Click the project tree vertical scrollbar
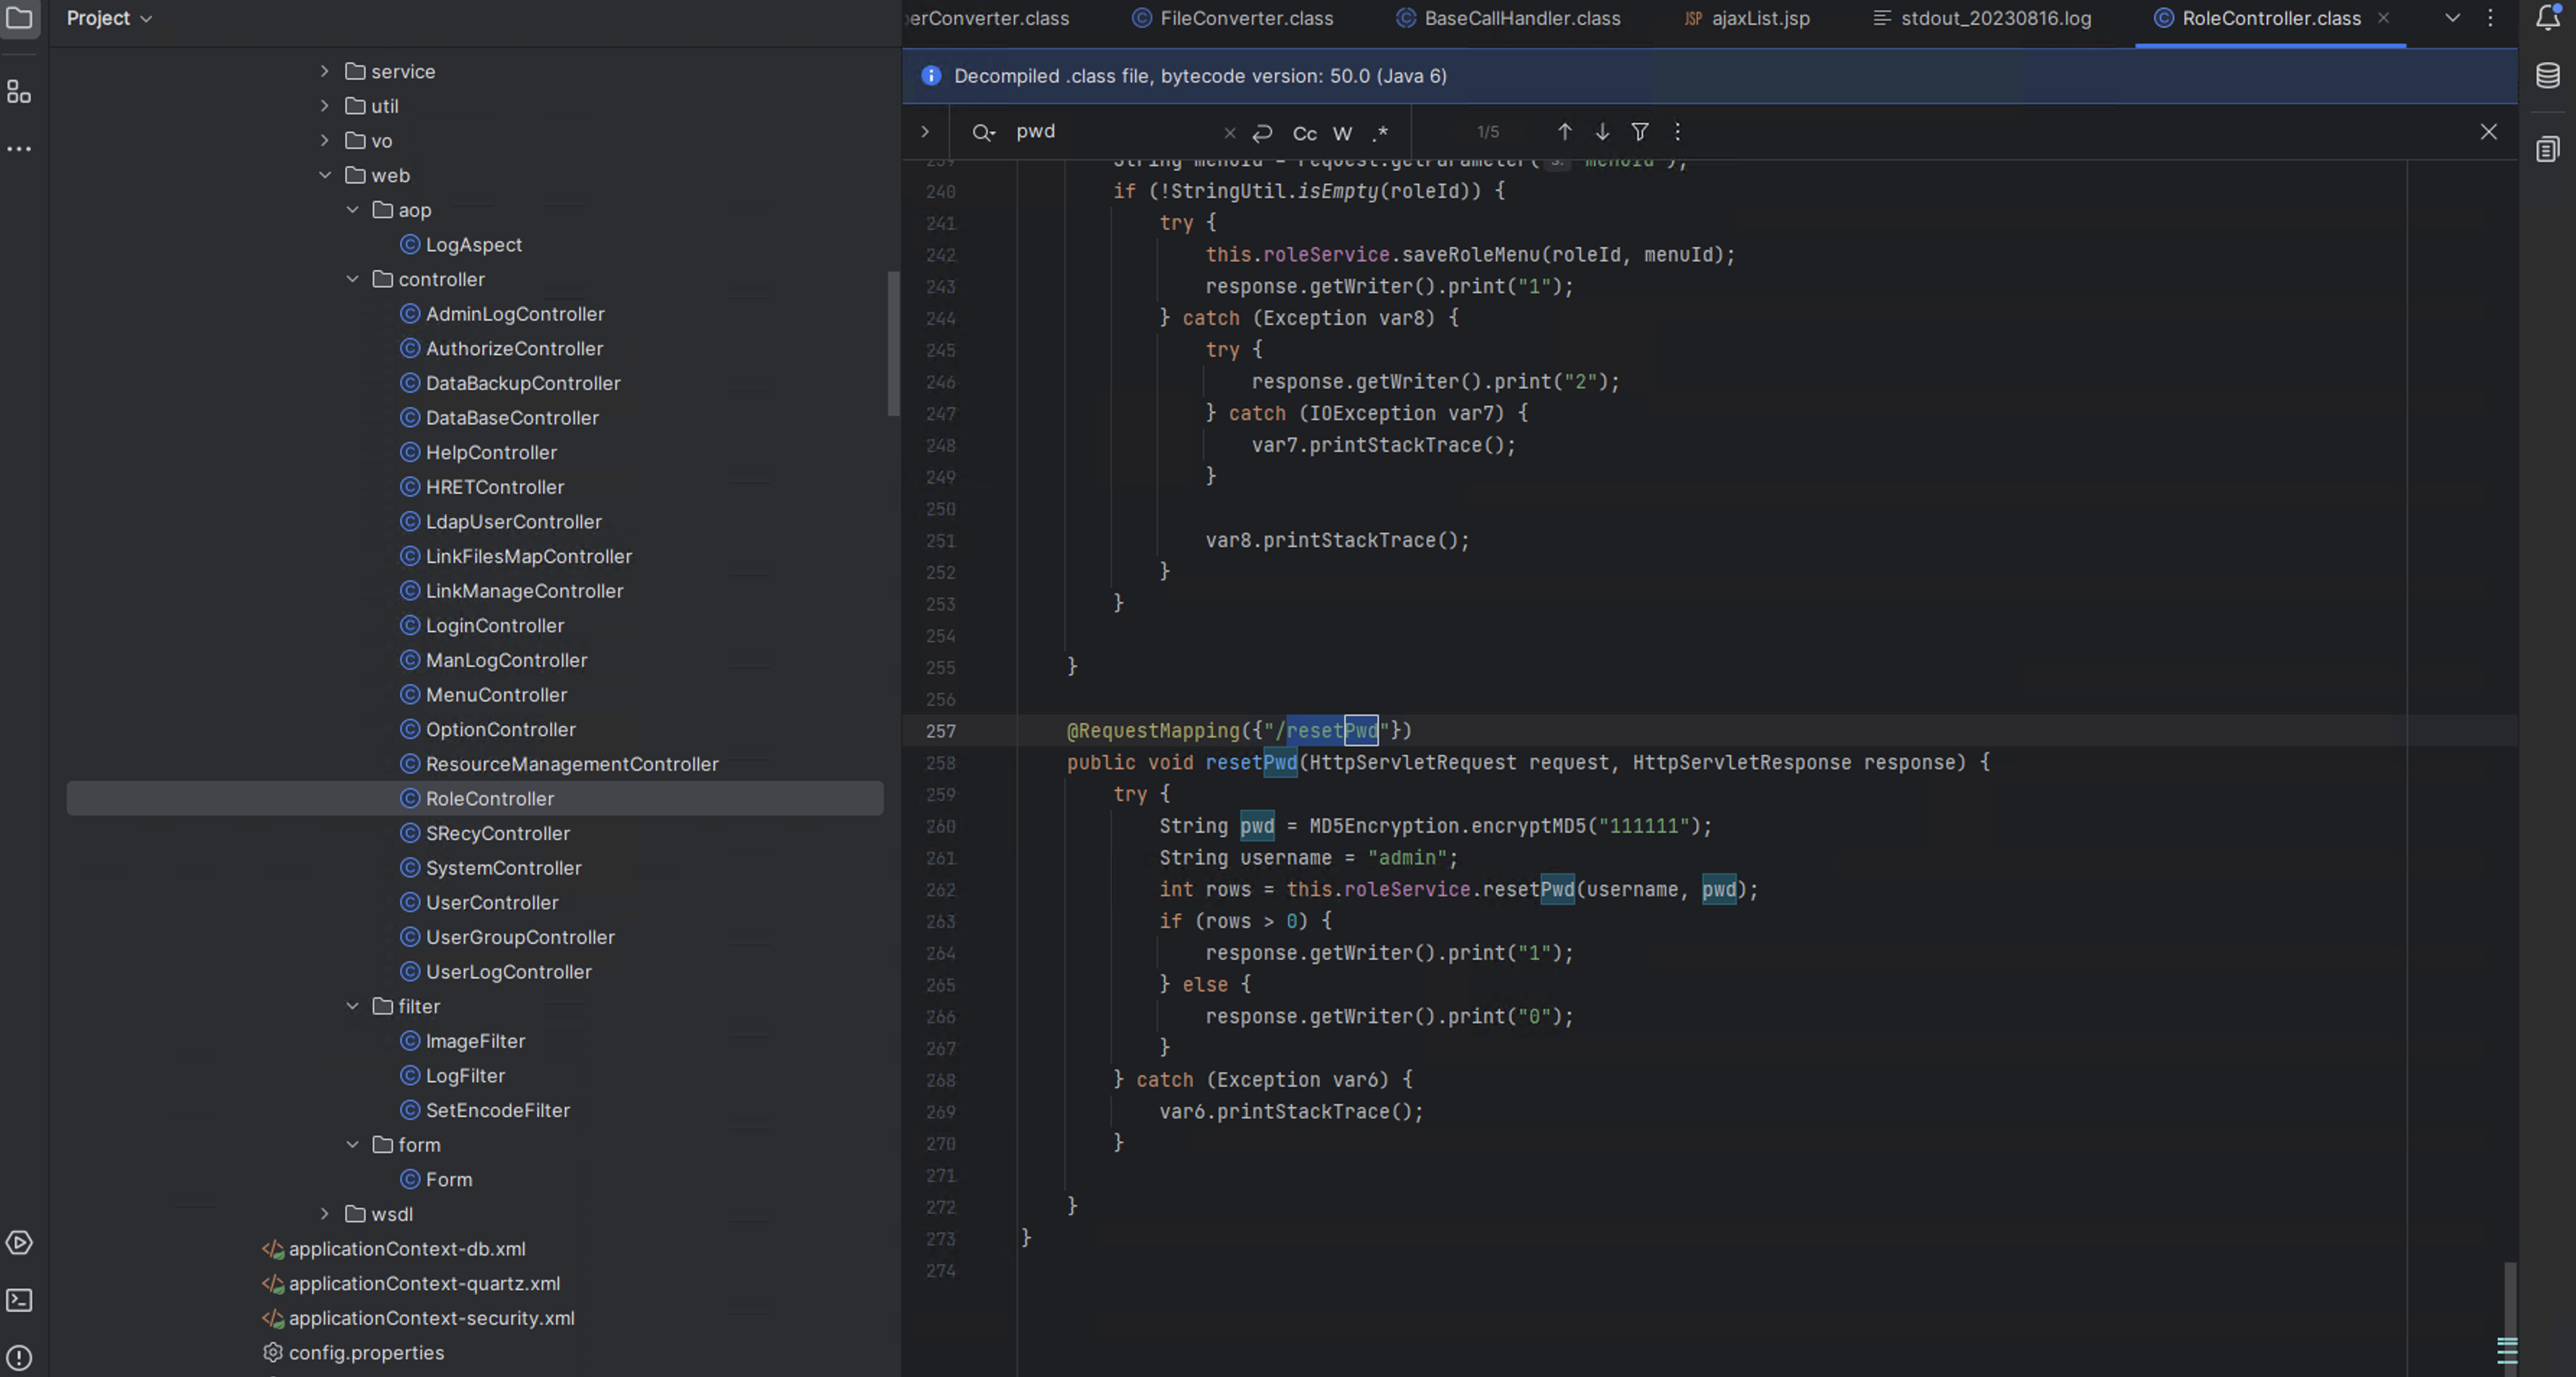The height and width of the screenshot is (1377, 2576). click(x=893, y=344)
